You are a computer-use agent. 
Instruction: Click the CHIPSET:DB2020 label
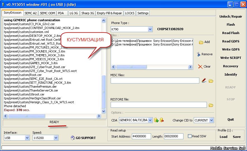(170, 29)
